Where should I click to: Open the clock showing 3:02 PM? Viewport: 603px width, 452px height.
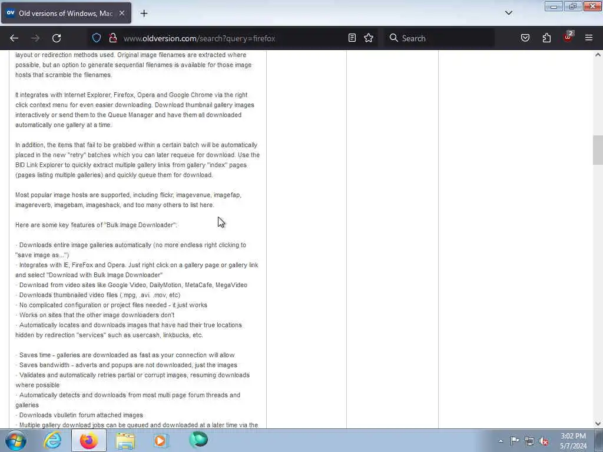tap(574, 441)
